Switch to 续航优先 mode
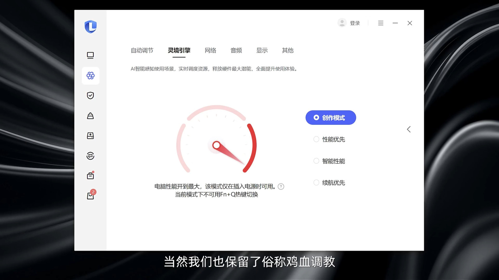The image size is (499, 280). (329, 183)
